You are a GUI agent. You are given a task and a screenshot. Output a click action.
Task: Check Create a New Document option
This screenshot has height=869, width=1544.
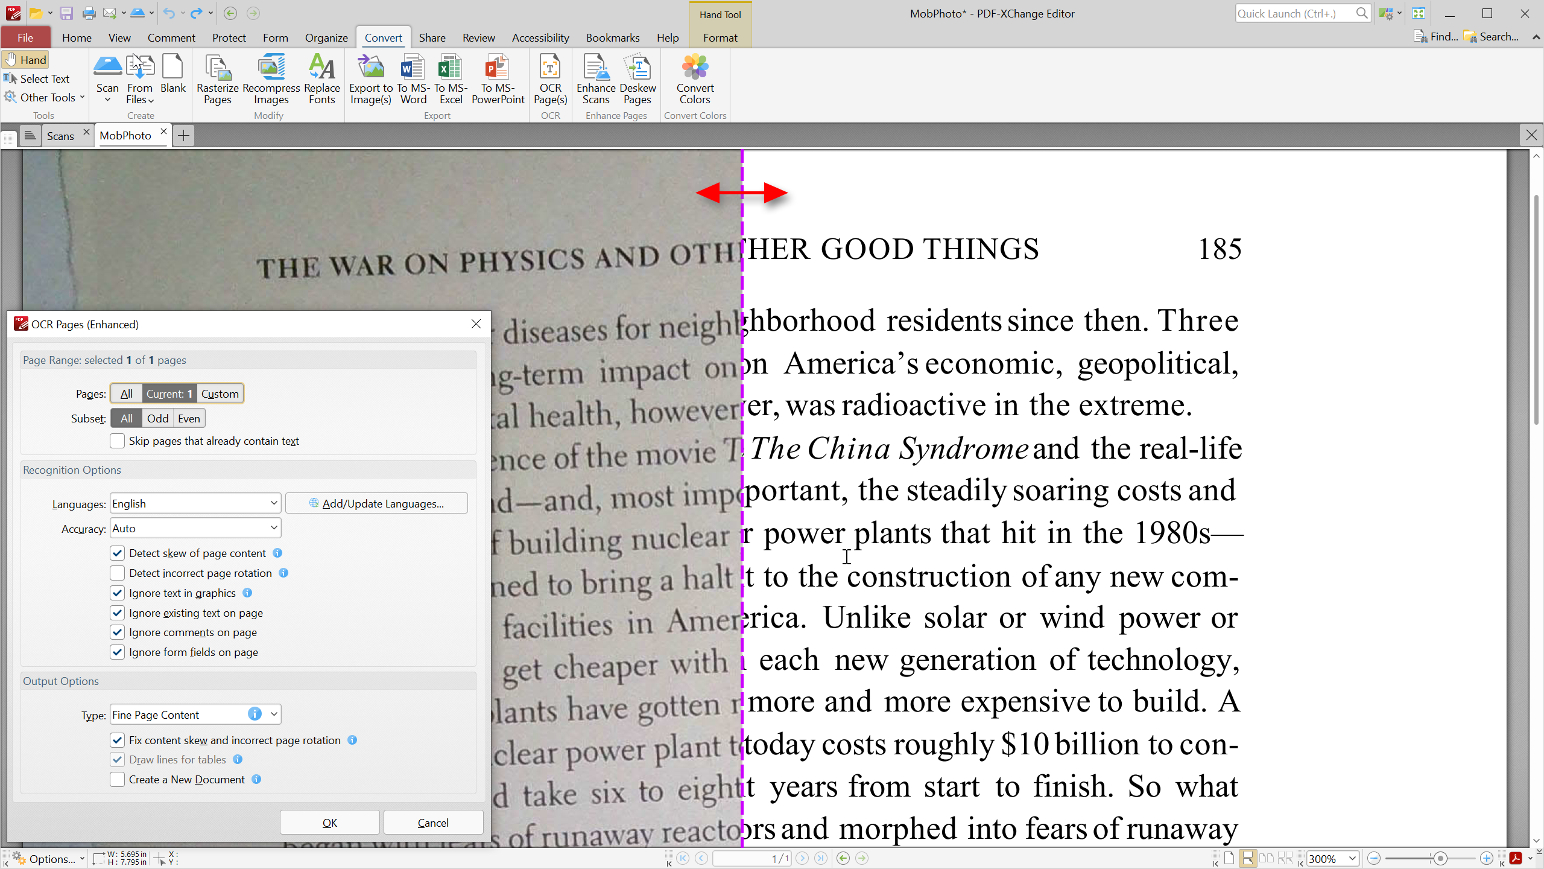click(x=117, y=779)
